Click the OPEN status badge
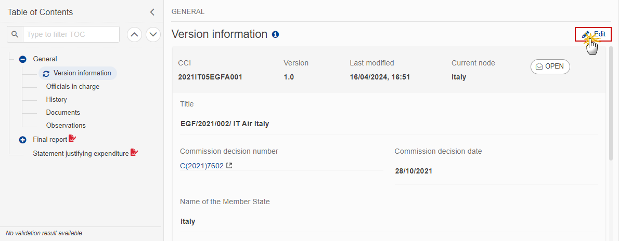619x241 pixels. (x=550, y=66)
